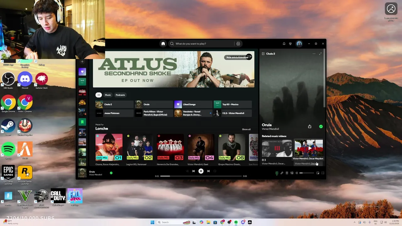Mute with the volume speaker icon

click(297, 173)
